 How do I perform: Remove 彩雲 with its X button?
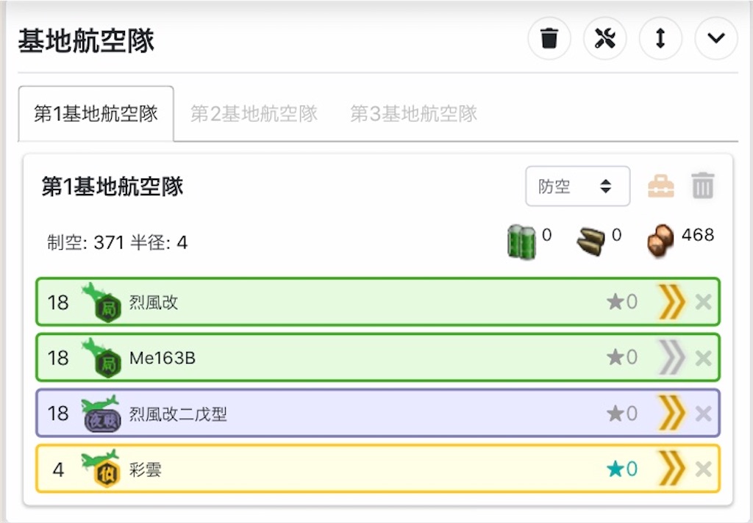coord(704,469)
